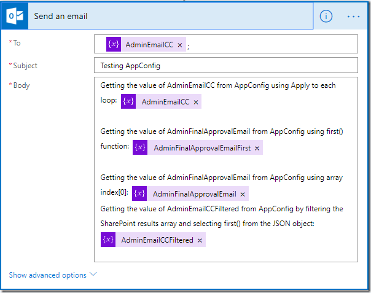This screenshot has width=371, height=293.
Task: Select the AdminFinalApprovalEmailFirst token label
Action: pos(201,148)
